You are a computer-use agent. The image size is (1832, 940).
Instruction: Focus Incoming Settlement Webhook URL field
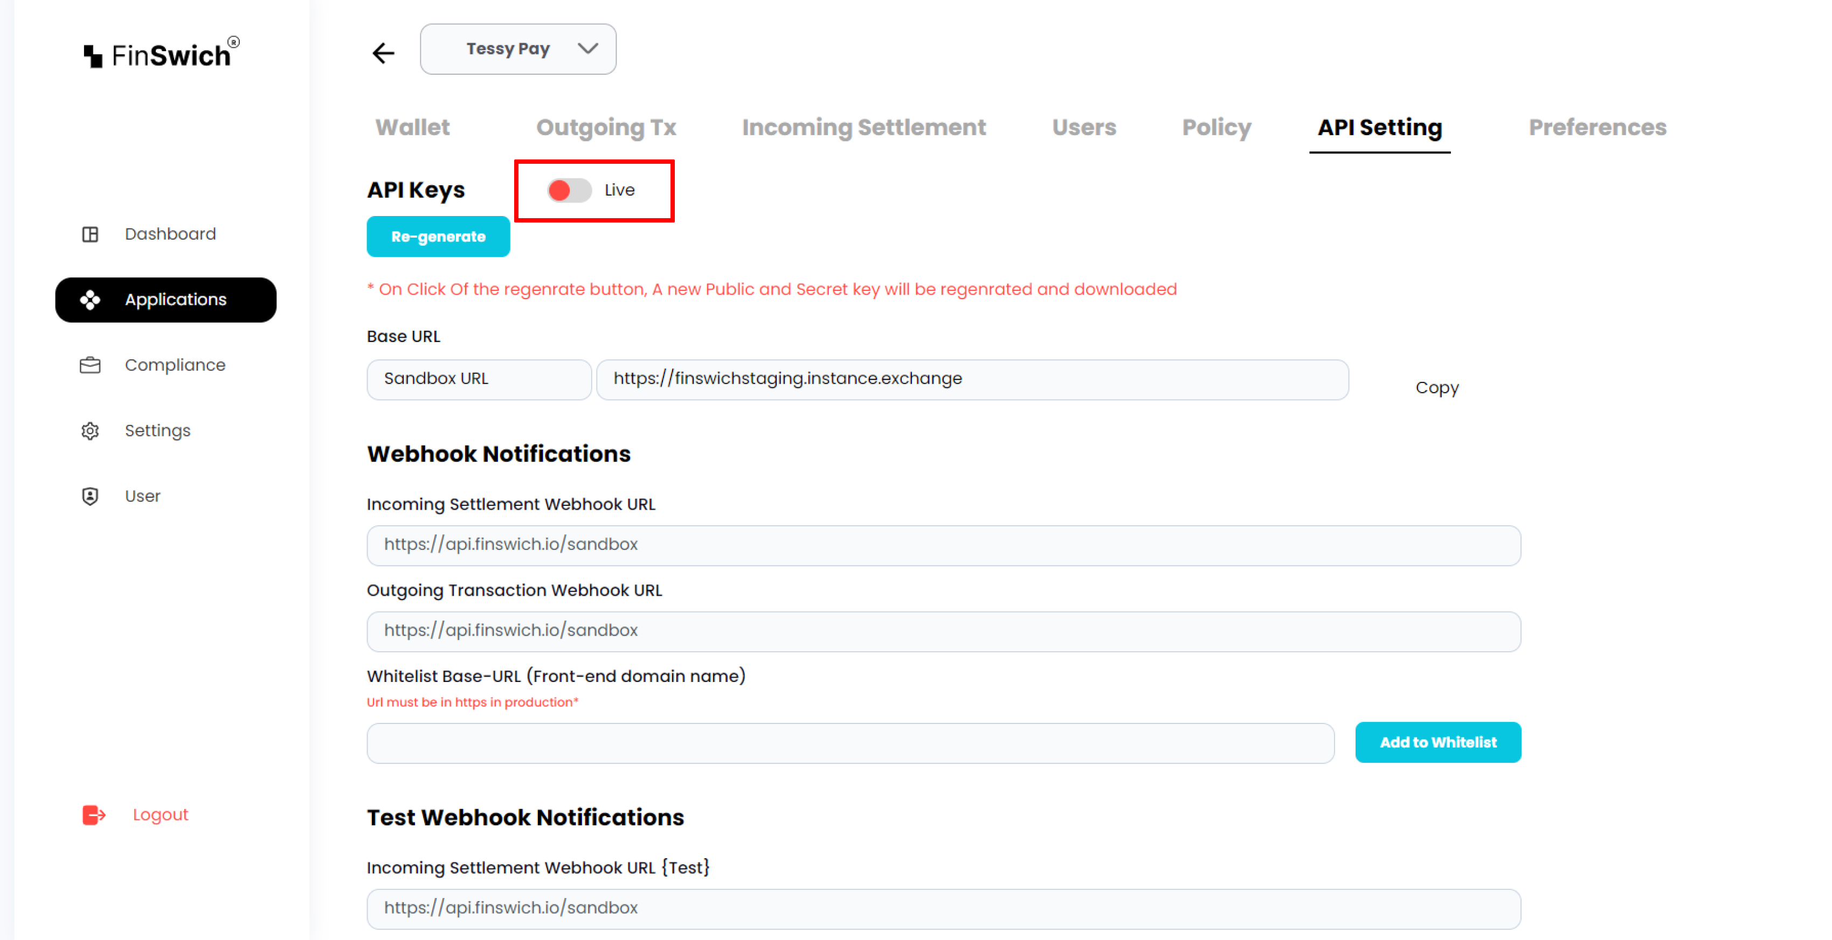pyautogui.click(x=944, y=545)
